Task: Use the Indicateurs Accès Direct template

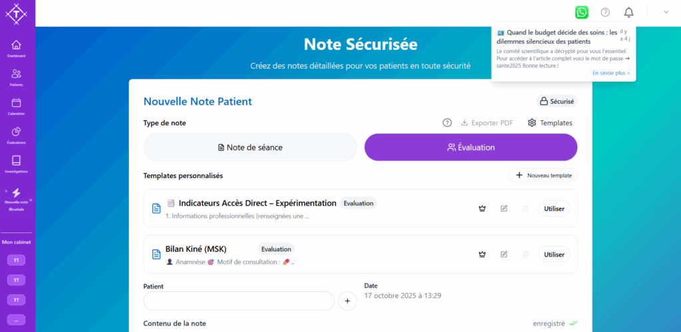Action: click(x=554, y=208)
